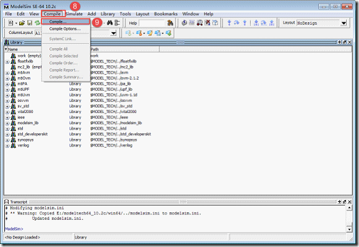
Task: Click the last Step Out Current icon
Action: 272,23
